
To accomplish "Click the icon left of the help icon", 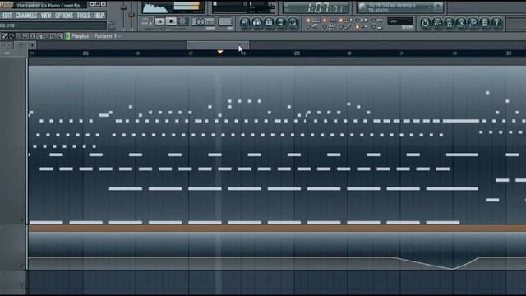I will pos(485,23).
